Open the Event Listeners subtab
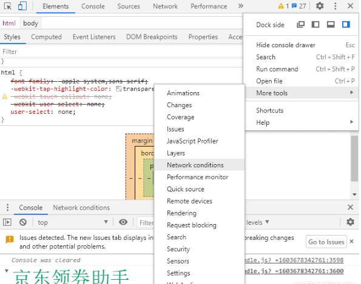 [x=94, y=37]
